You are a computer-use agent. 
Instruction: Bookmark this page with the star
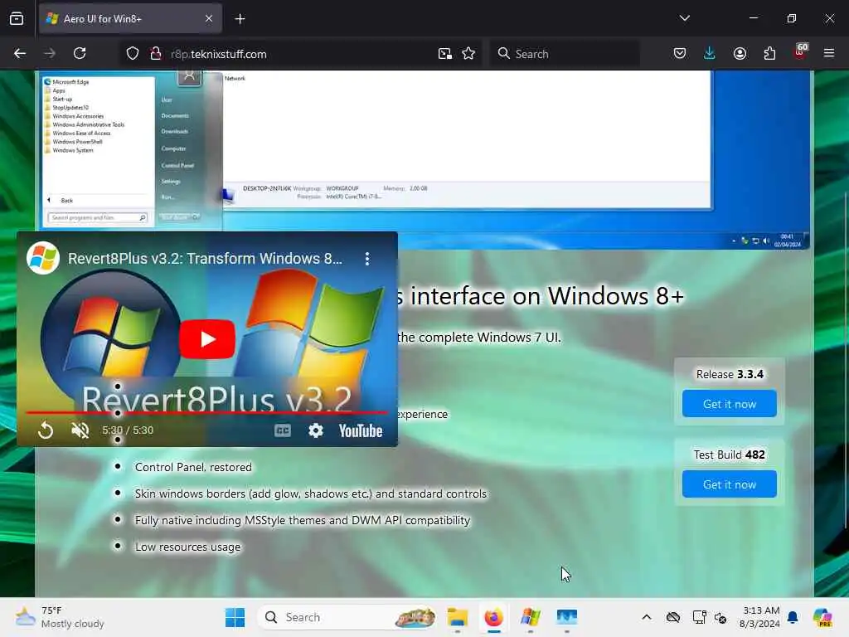(x=469, y=54)
